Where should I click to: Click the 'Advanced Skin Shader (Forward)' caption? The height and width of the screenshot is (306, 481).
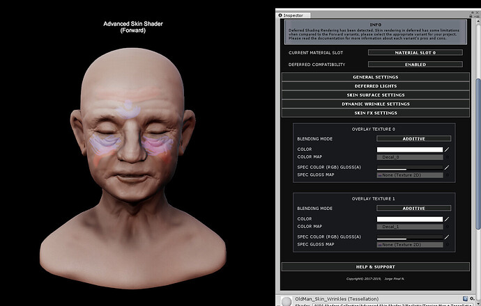133,27
